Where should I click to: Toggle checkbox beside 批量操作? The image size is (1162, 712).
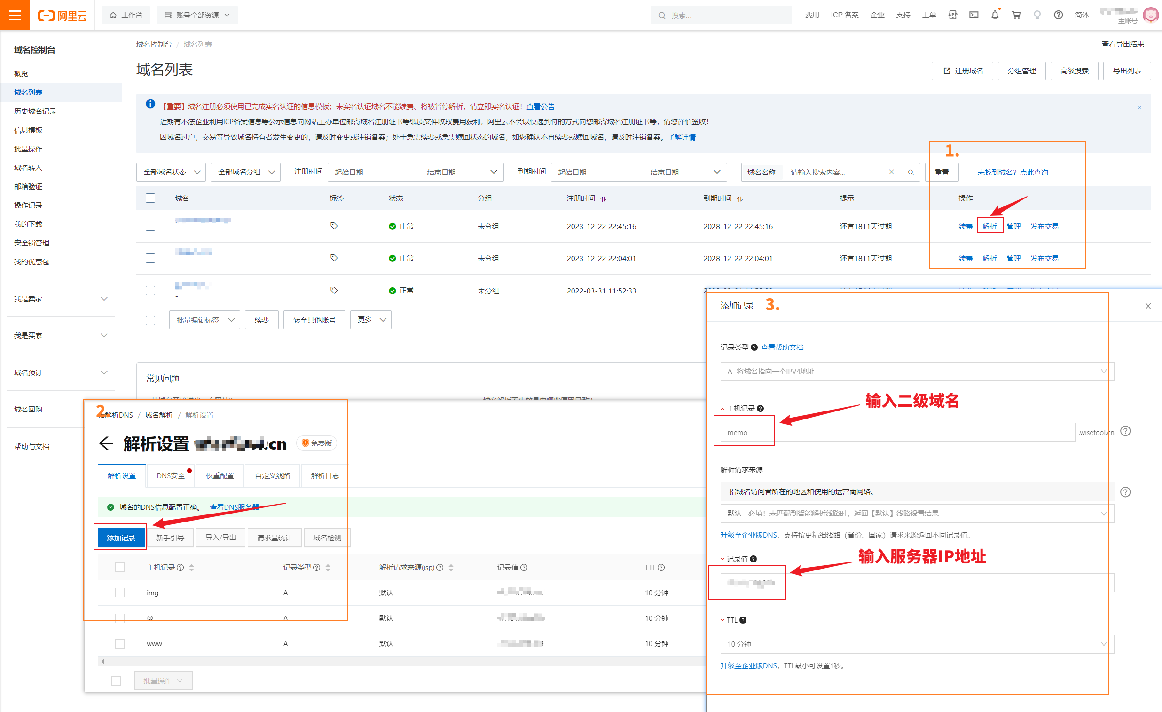(116, 681)
